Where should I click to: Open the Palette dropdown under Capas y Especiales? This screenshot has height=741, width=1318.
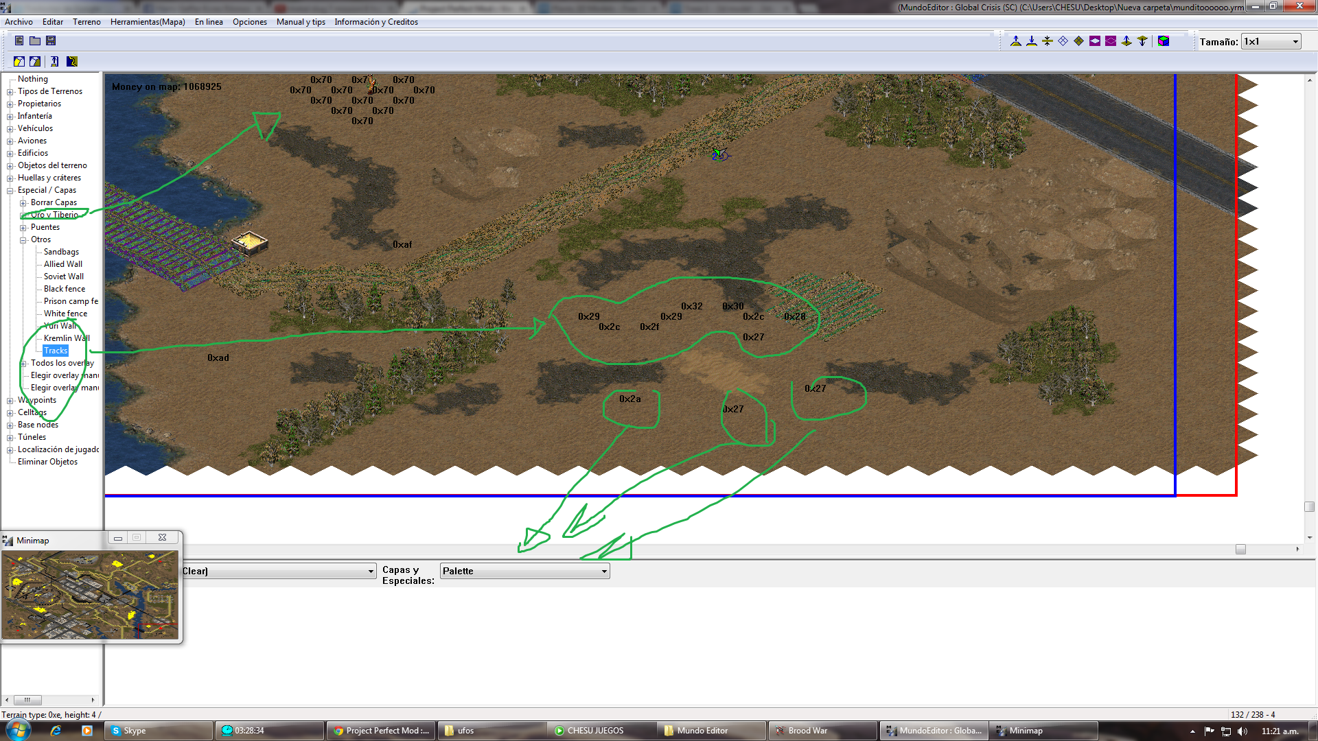coord(603,570)
